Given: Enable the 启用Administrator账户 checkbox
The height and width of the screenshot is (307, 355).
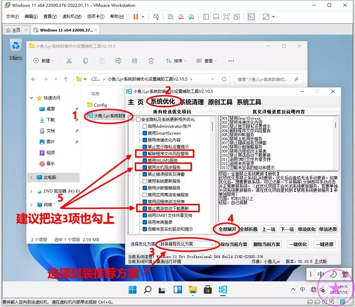Looking at the screenshot, I should click(145, 126).
